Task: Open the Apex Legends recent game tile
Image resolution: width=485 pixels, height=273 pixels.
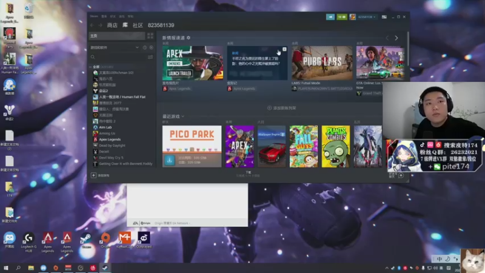Action: (x=239, y=146)
